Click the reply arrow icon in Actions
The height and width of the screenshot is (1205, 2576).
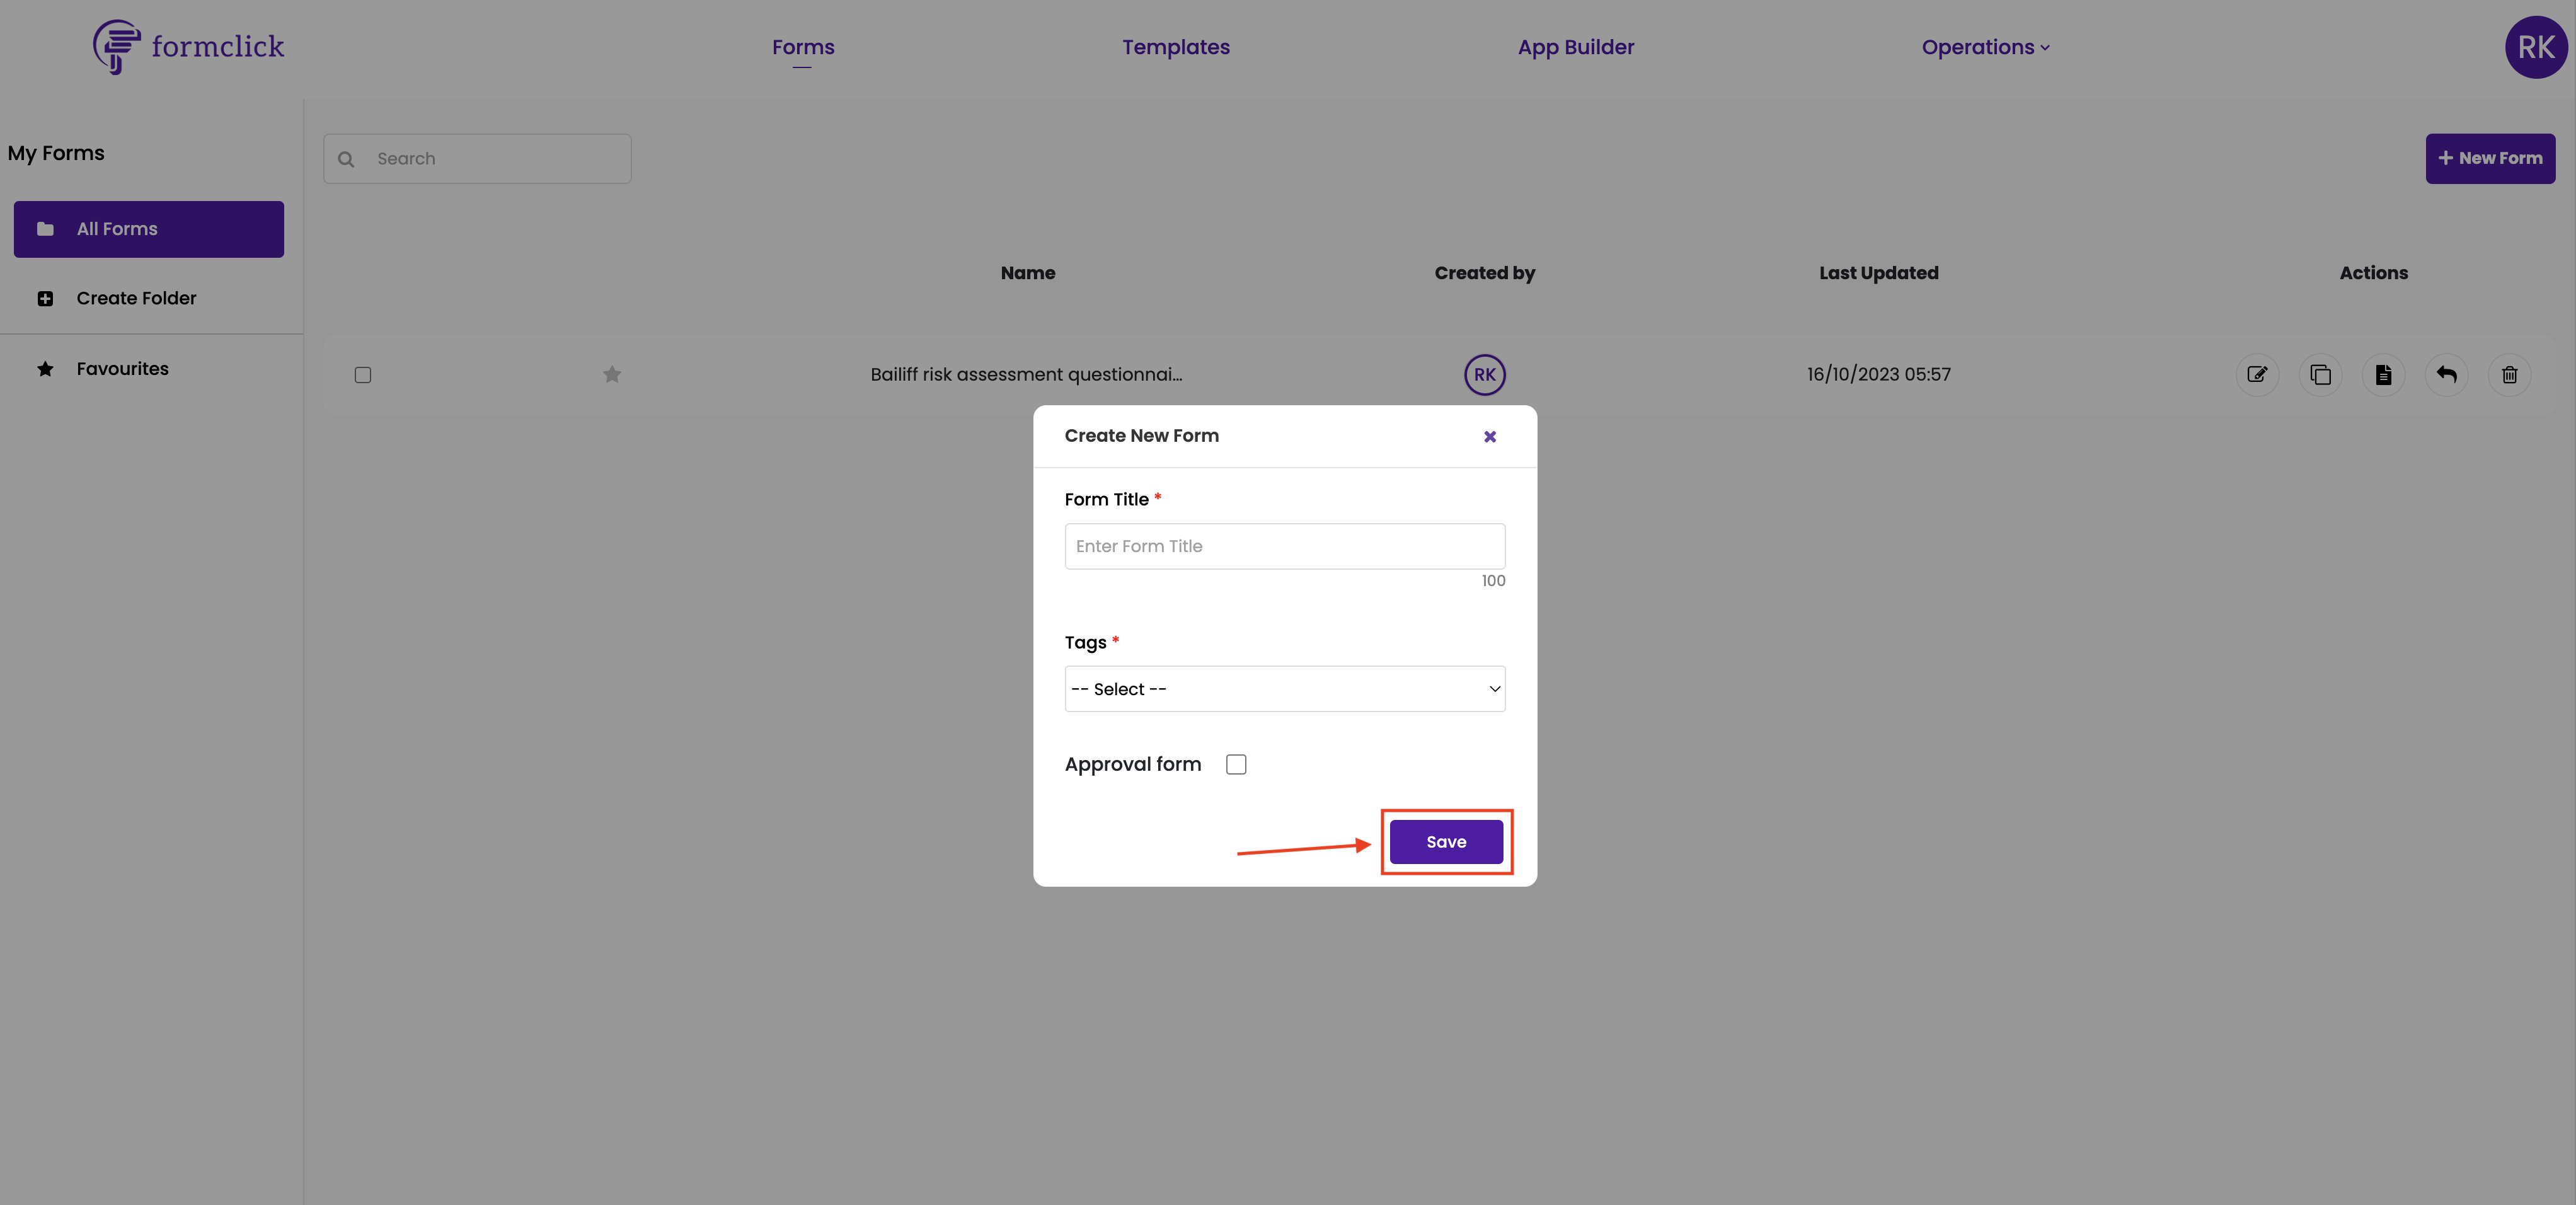click(x=2446, y=375)
